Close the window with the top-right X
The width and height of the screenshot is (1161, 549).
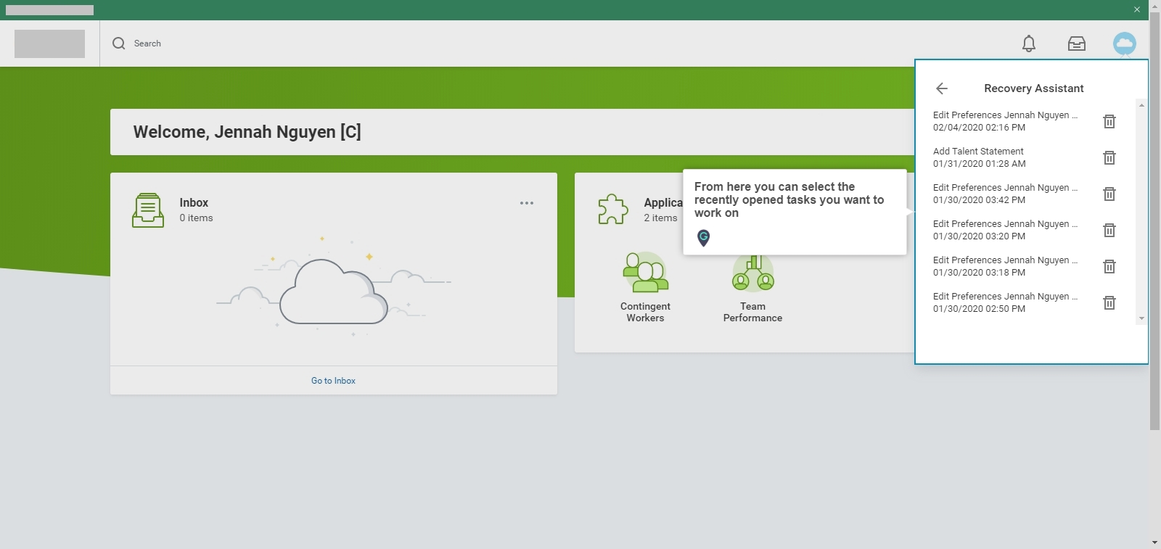click(x=1137, y=9)
